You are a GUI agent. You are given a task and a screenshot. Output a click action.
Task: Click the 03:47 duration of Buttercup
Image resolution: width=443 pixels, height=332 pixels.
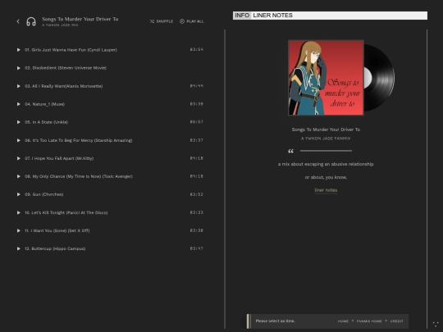(197, 248)
